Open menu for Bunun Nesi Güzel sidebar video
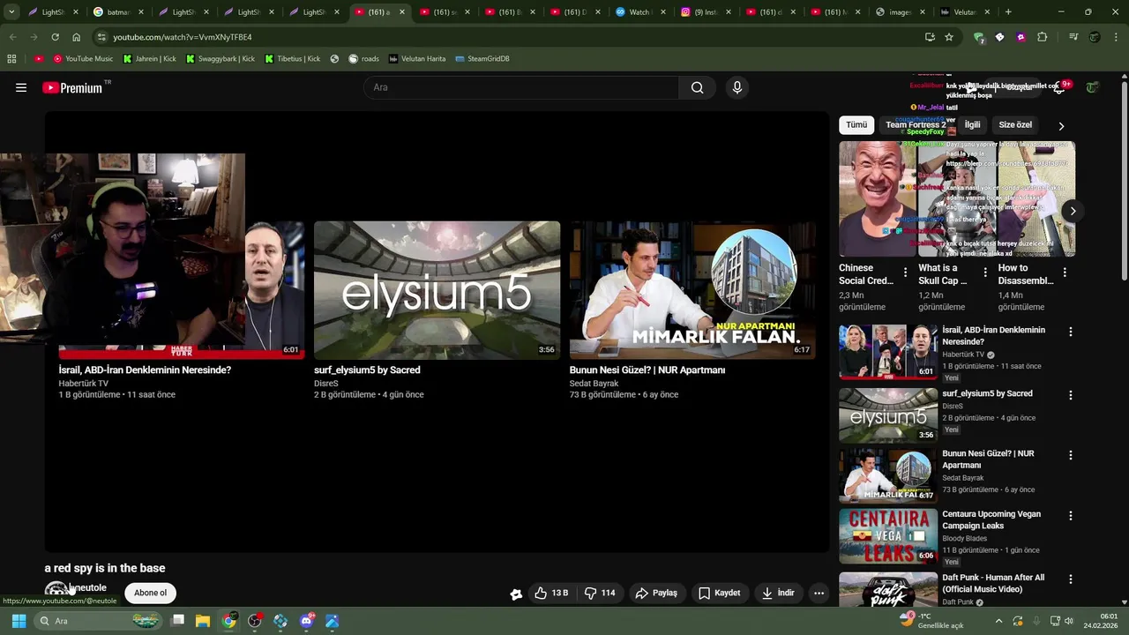This screenshot has width=1129, height=635. (x=1071, y=455)
